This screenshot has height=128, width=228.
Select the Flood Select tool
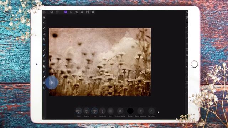coord(44,45)
